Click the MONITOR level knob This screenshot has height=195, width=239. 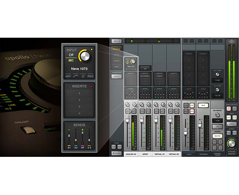pyautogui.click(x=232, y=143)
